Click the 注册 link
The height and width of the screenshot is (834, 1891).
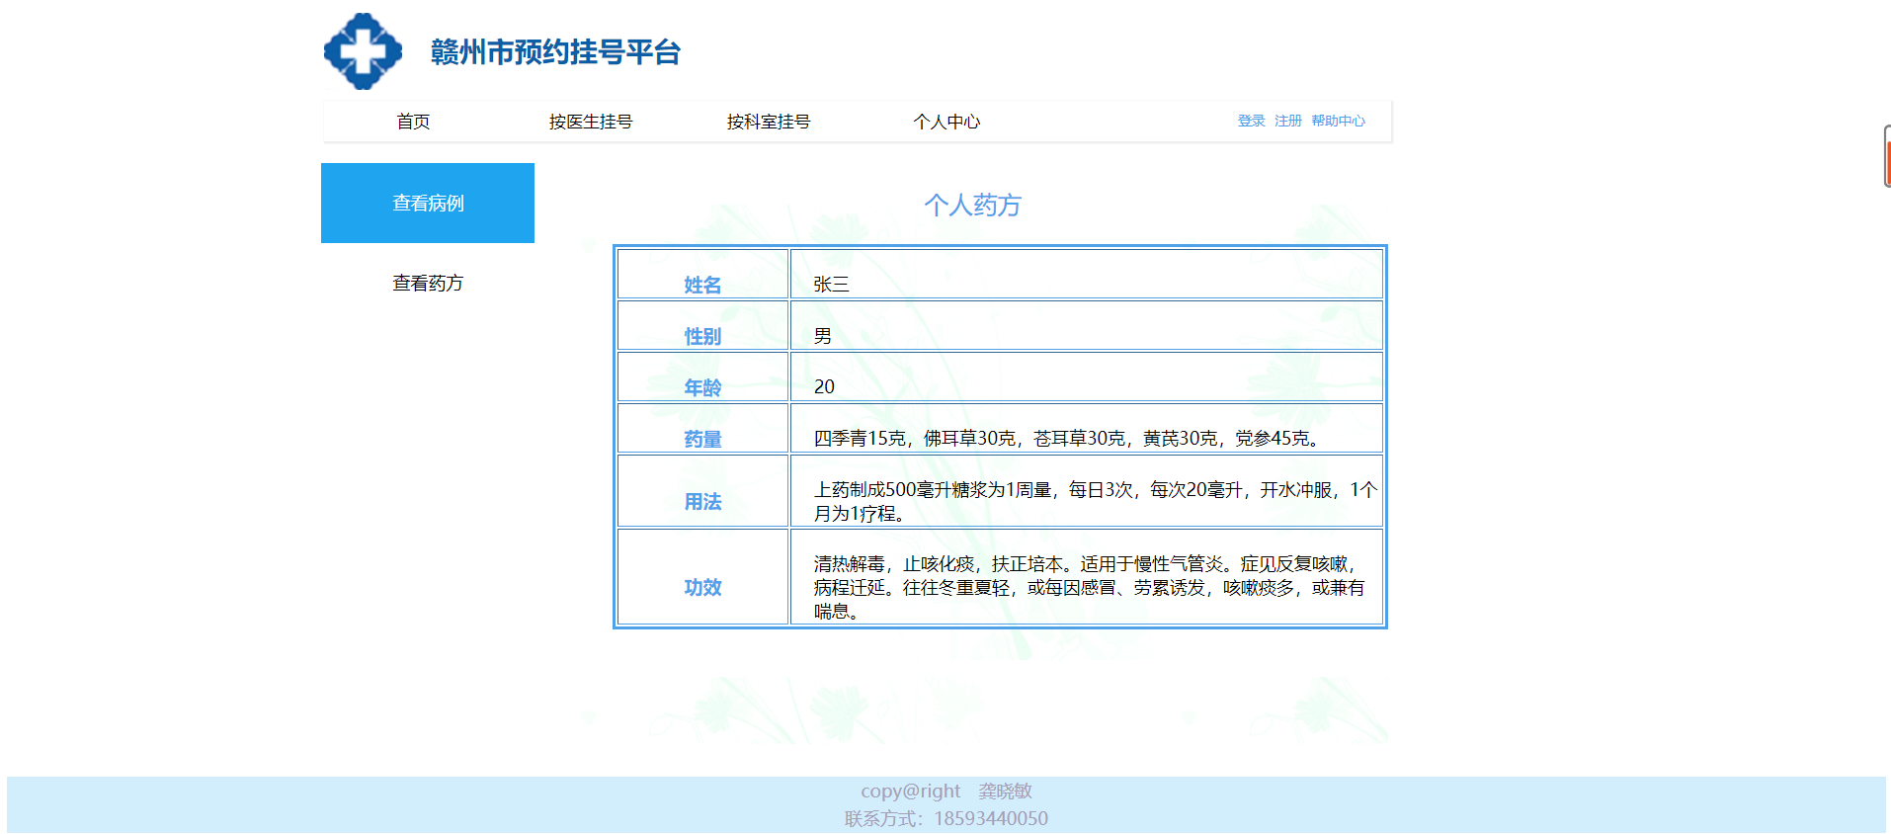(x=1287, y=121)
